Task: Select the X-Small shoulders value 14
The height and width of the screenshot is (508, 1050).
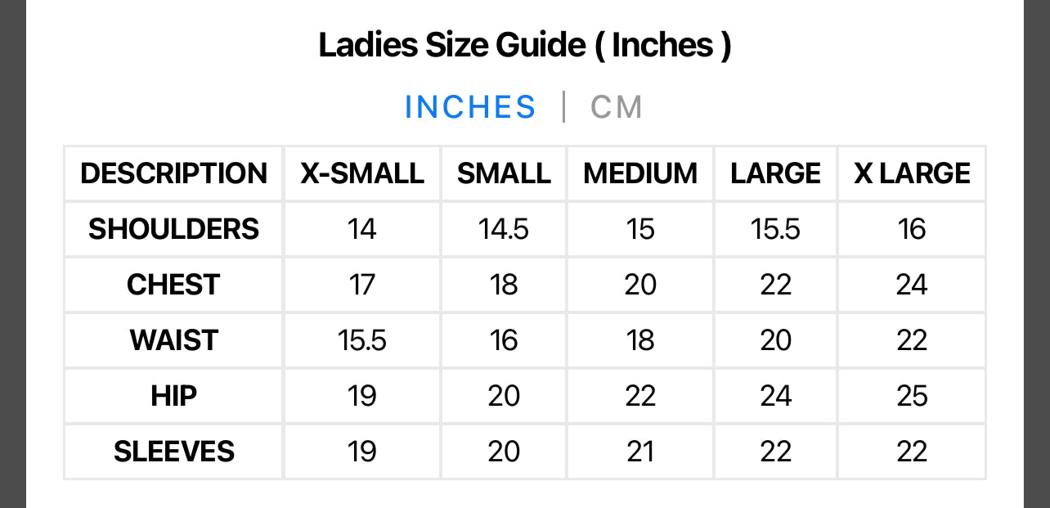Action: point(362,229)
